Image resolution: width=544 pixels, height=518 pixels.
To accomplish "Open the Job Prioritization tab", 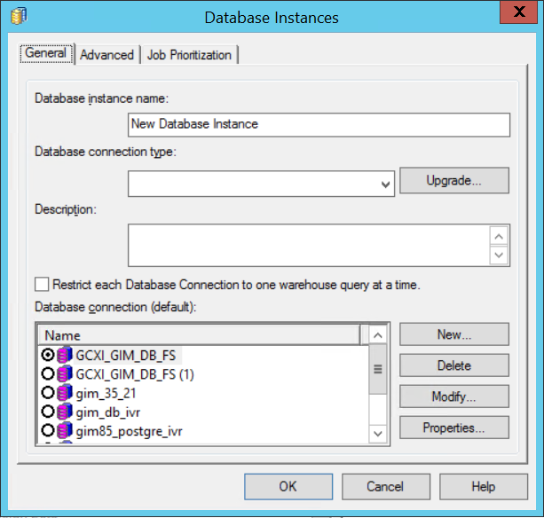I will pos(189,55).
